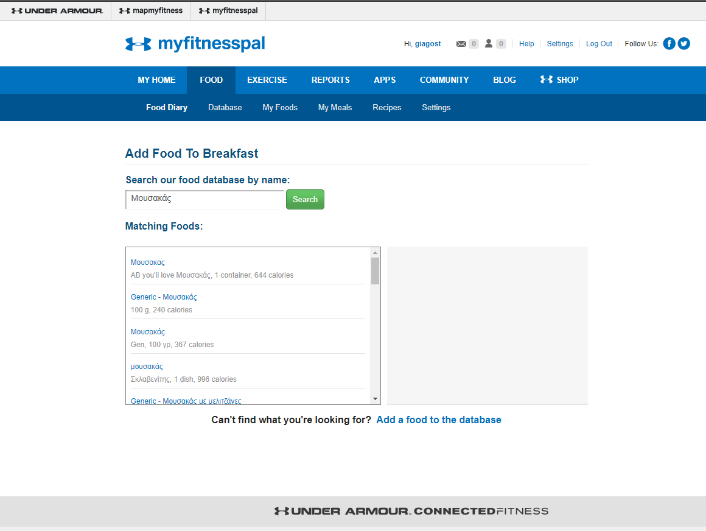Click the Log Out link

[x=599, y=44]
